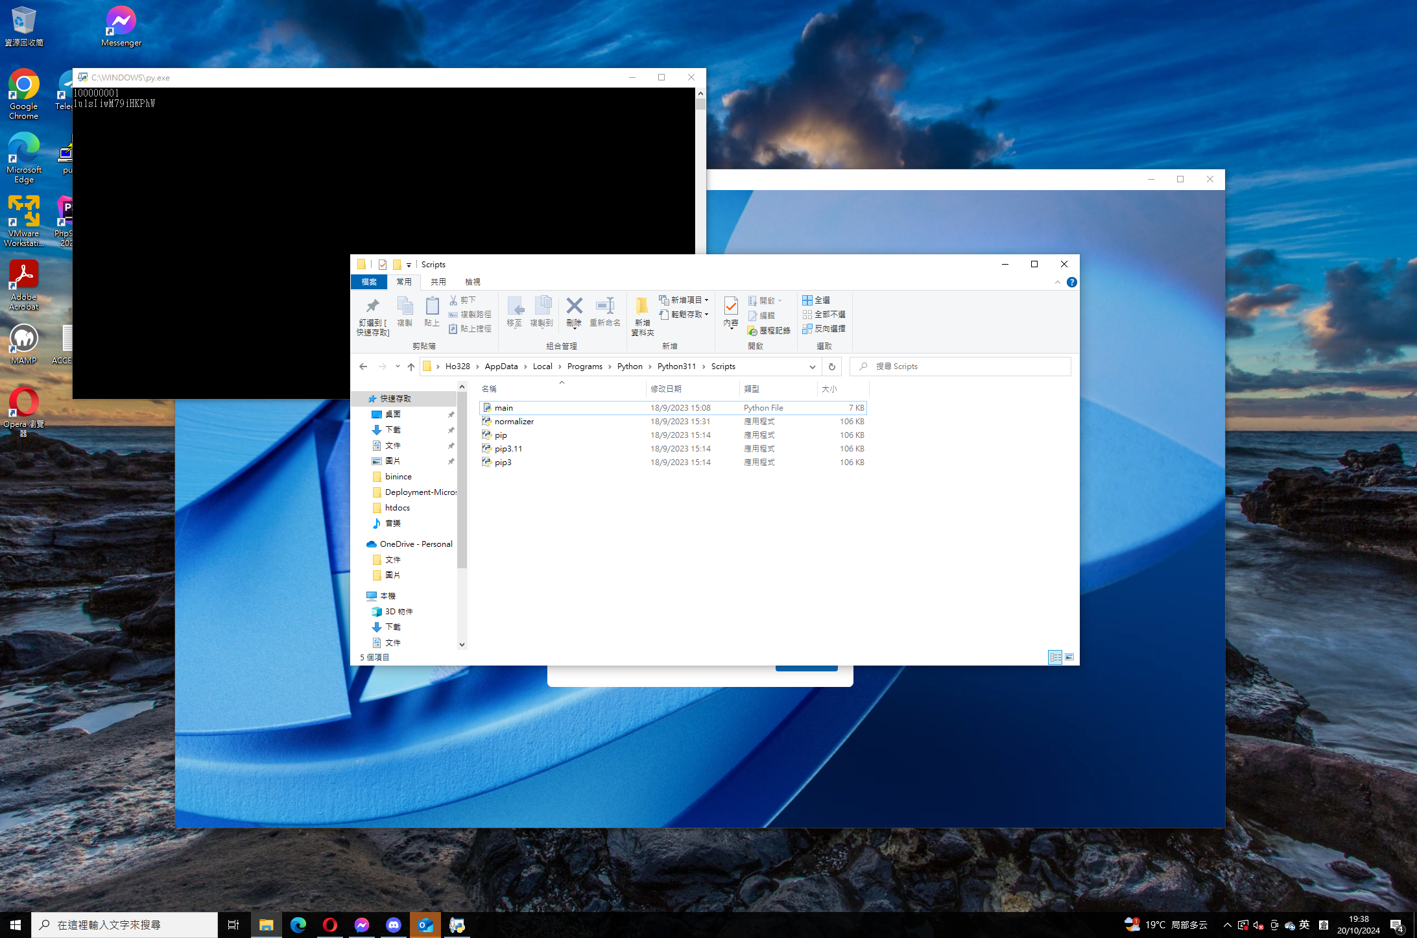
Task: Expand address bar history dropdown
Action: click(813, 367)
